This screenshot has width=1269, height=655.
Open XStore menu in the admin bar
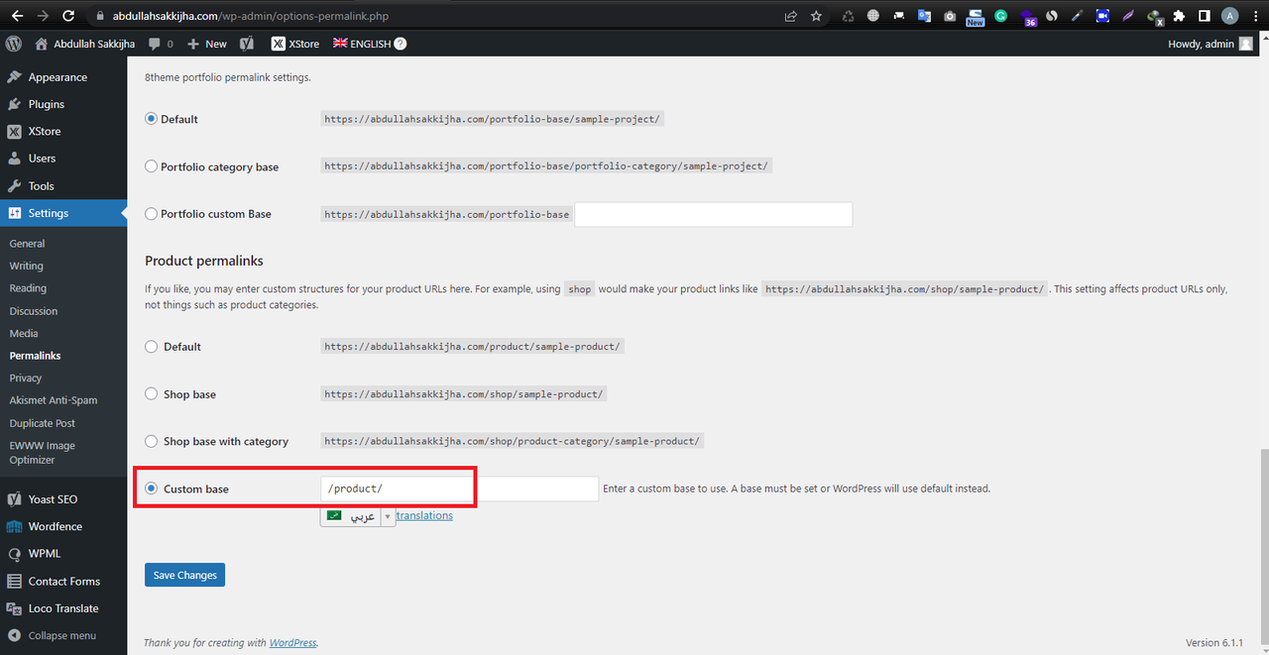(x=295, y=44)
